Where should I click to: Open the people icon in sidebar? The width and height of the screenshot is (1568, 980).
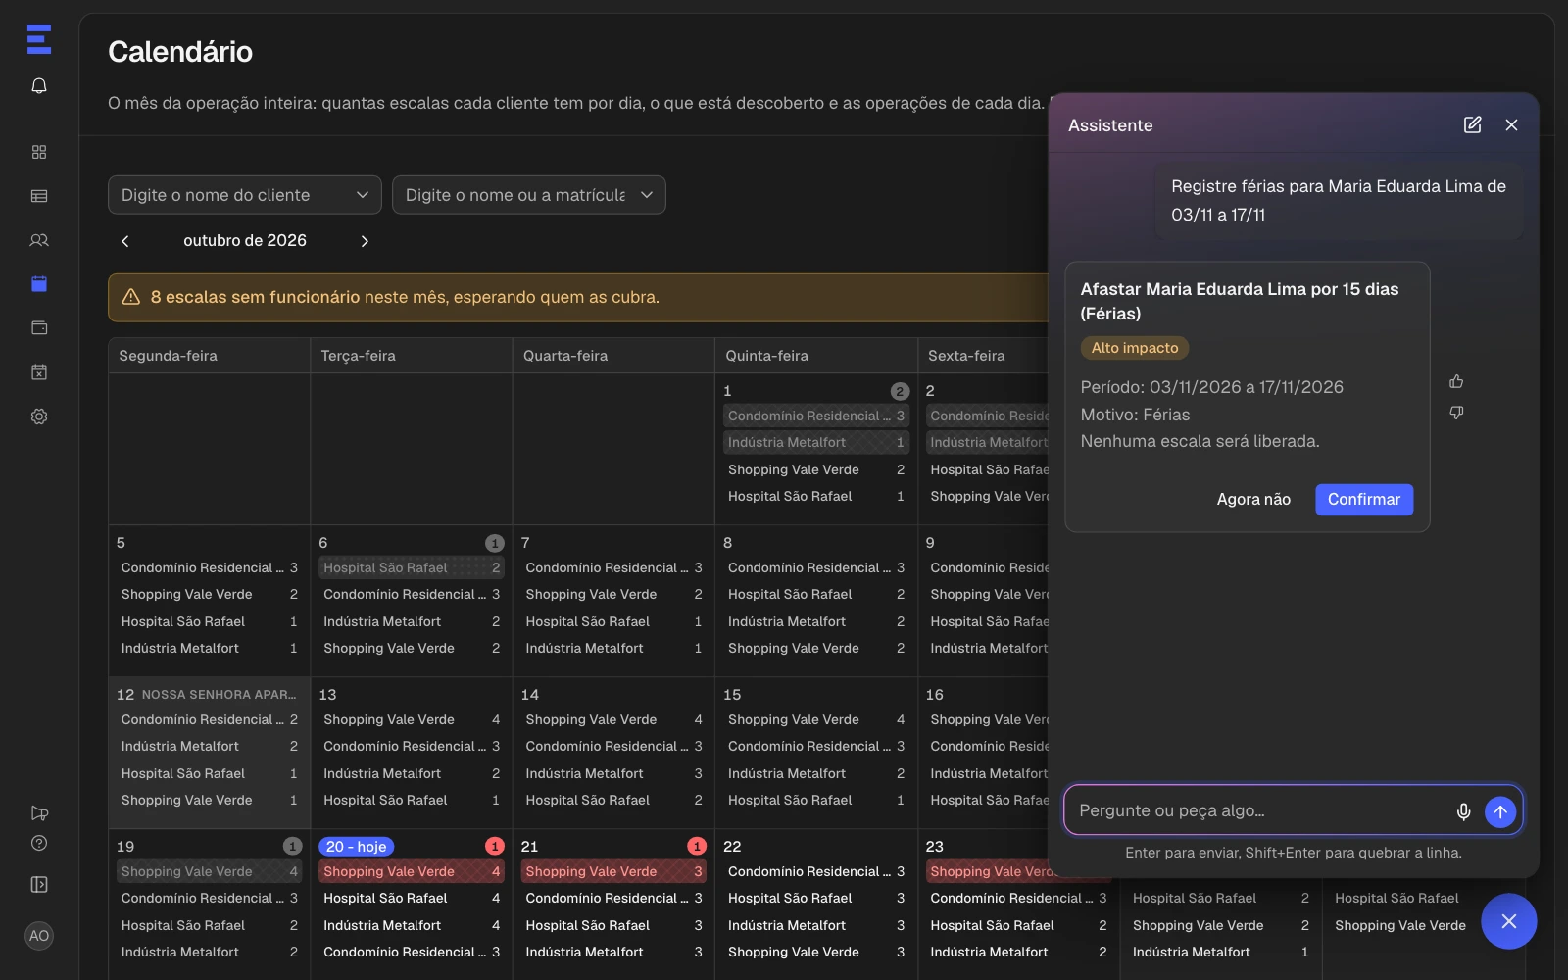39,240
